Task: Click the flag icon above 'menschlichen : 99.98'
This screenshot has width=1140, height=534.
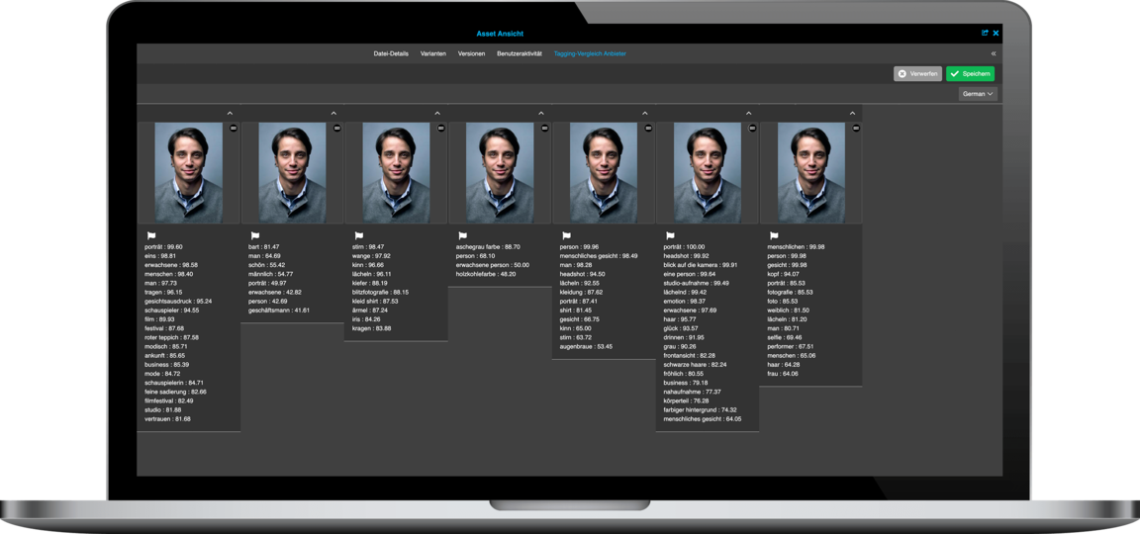Action: pos(774,236)
